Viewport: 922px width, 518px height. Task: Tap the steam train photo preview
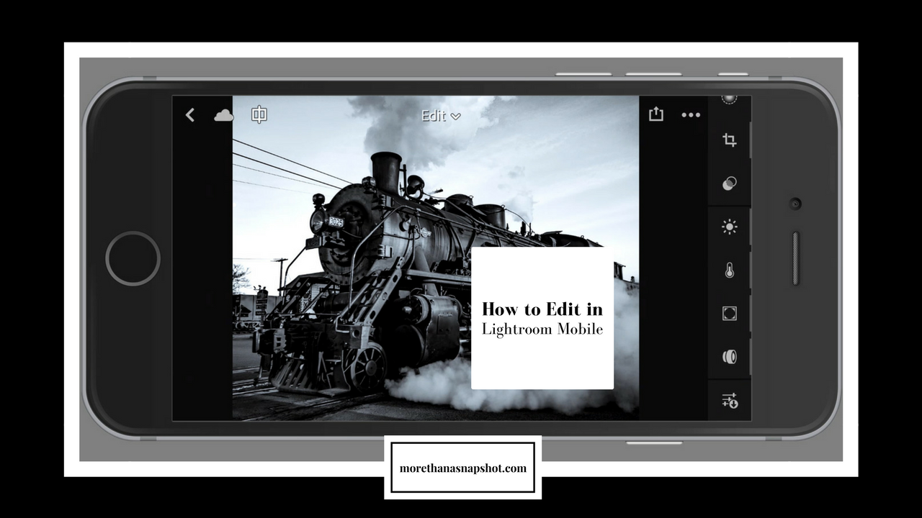435,258
